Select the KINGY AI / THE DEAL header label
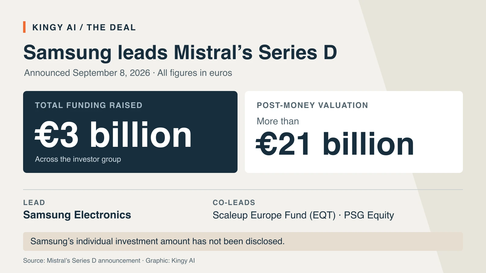 (84, 27)
